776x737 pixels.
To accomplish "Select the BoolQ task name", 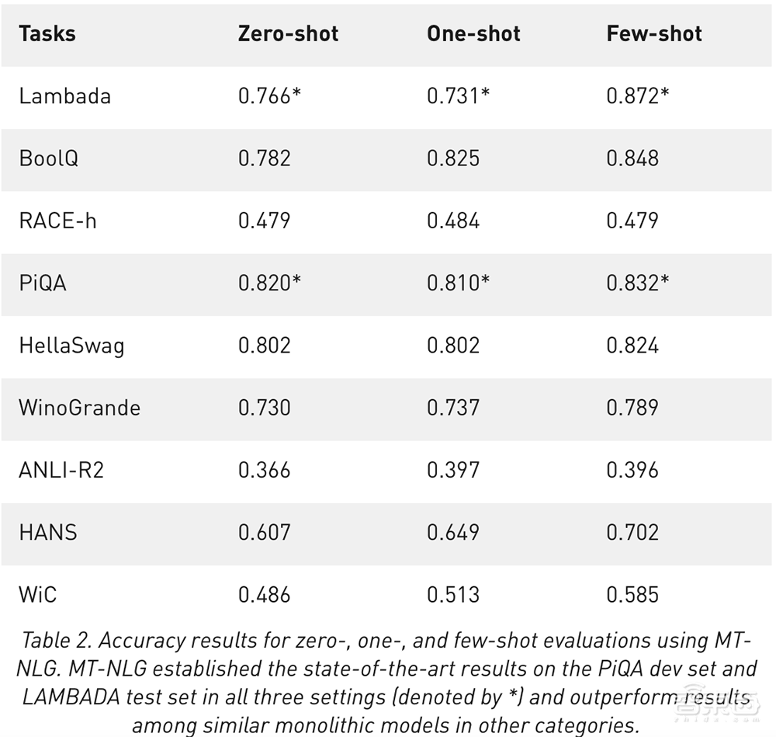I will (49, 158).
